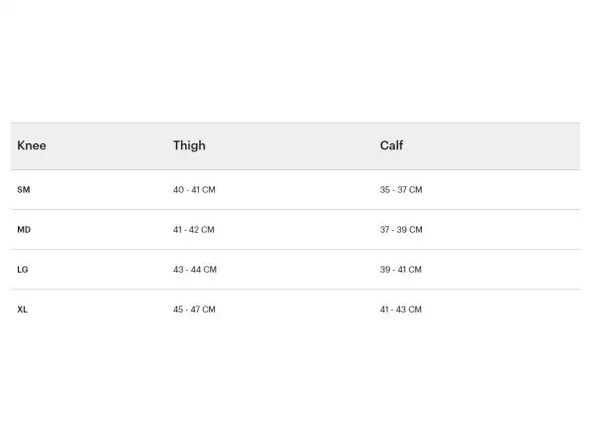The image size is (597, 438).
Task: Click the 43 - 44 CM thigh value
Action: click(195, 270)
